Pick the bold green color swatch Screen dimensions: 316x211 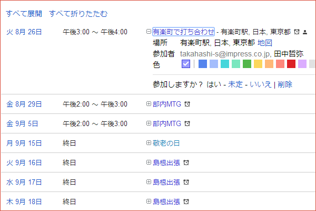point(247,64)
